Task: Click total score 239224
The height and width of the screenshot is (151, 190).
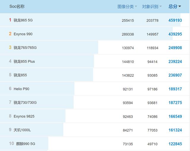Action: click(x=175, y=62)
